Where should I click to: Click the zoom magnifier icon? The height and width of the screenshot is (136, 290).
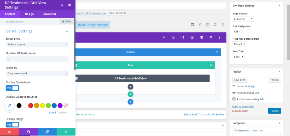click(x=200, y=25)
